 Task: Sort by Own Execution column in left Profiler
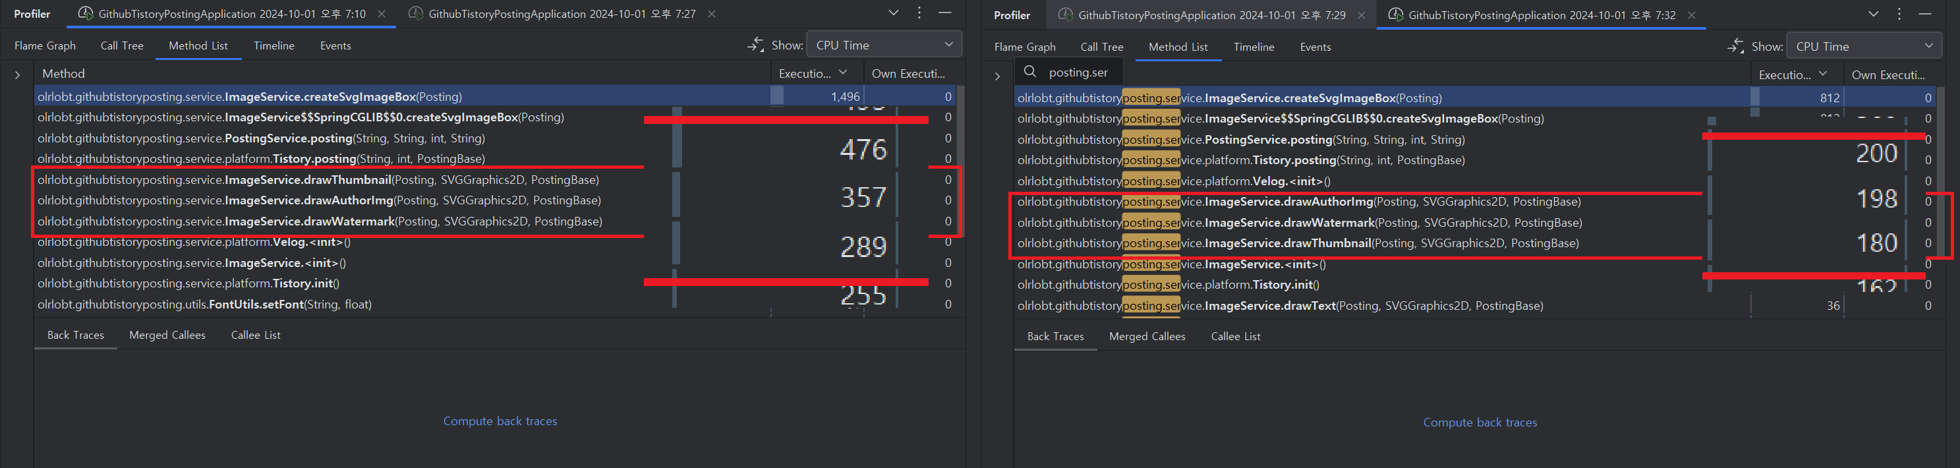tap(910, 74)
